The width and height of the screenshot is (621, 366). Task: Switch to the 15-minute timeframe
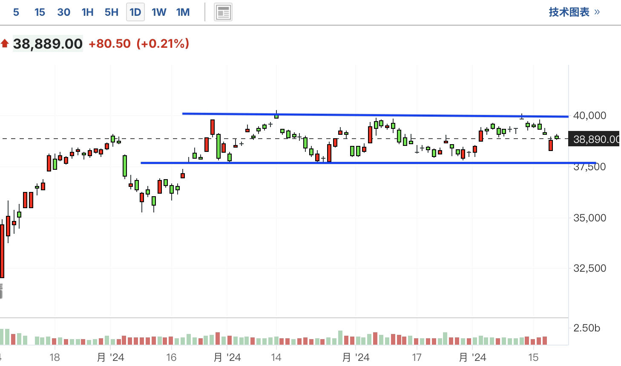(40, 12)
